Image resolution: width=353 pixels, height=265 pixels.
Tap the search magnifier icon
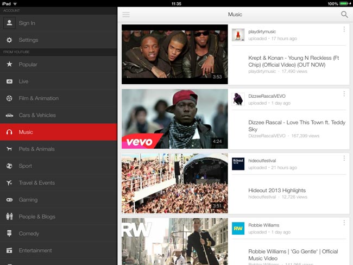344,15
